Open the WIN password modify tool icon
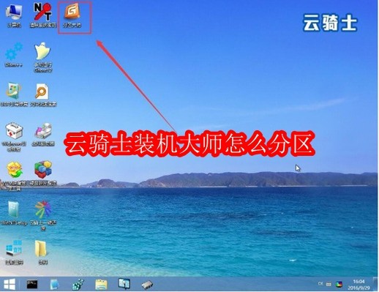The width and height of the screenshot is (379, 292). [x=14, y=176]
